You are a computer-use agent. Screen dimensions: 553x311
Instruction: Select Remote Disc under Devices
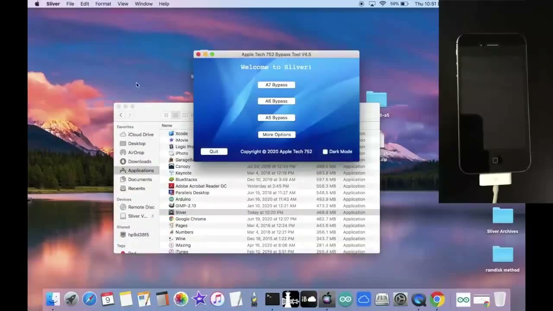tap(137, 207)
